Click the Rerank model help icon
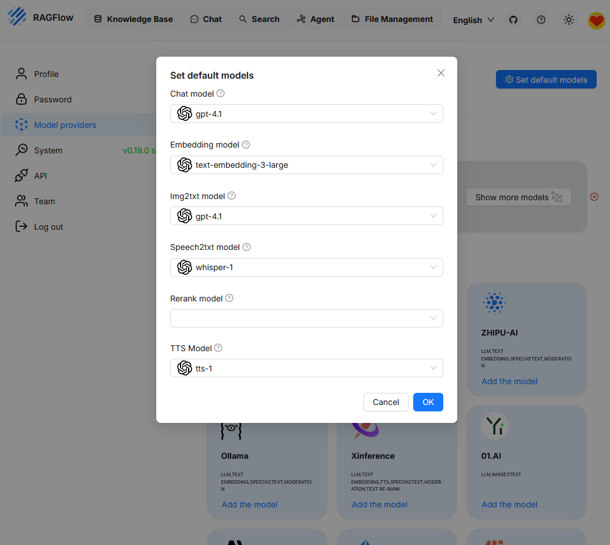The image size is (610, 545). coord(229,299)
